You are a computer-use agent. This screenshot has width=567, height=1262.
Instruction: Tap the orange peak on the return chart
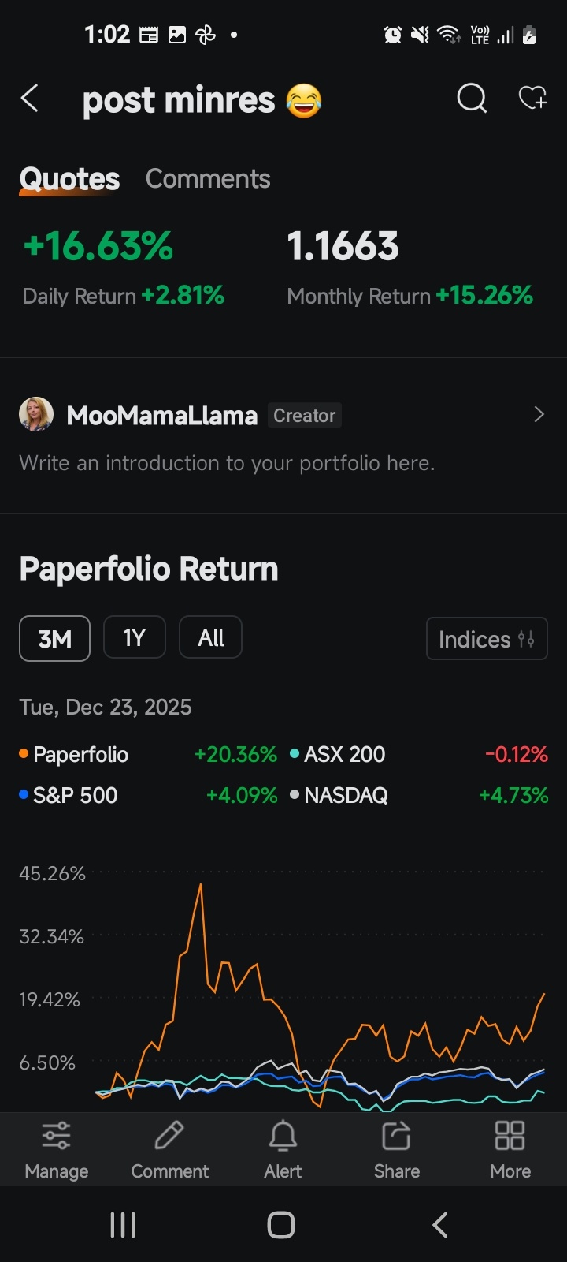pyautogui.click(x=201, y=885)
